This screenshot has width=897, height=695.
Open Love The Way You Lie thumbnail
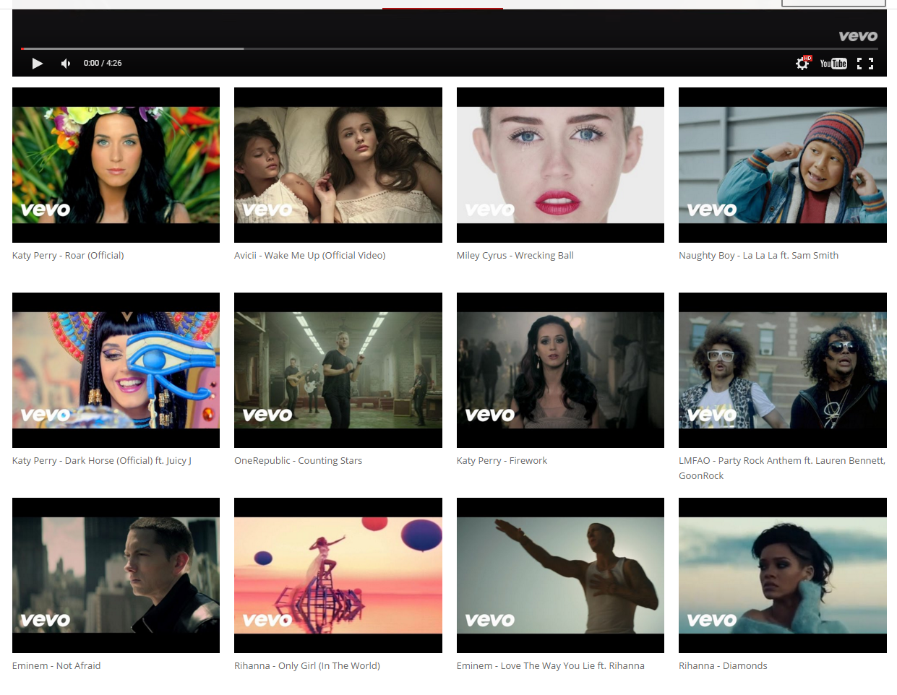560,575
